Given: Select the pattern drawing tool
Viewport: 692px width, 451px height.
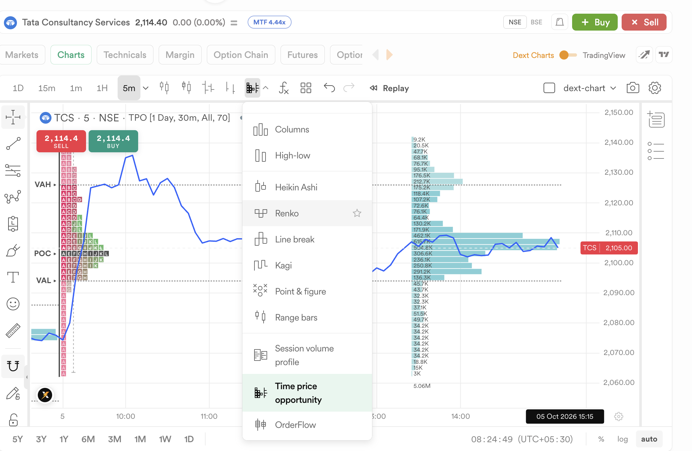Looking at the screenshot, I should [x=13, y=197].
